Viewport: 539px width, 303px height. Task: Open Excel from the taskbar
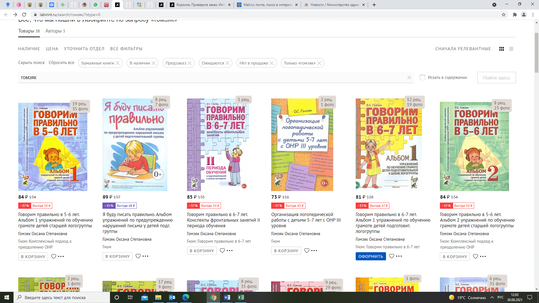pos(241,297)
